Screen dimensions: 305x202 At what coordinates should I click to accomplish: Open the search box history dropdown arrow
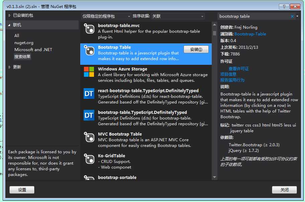[297, 16]
